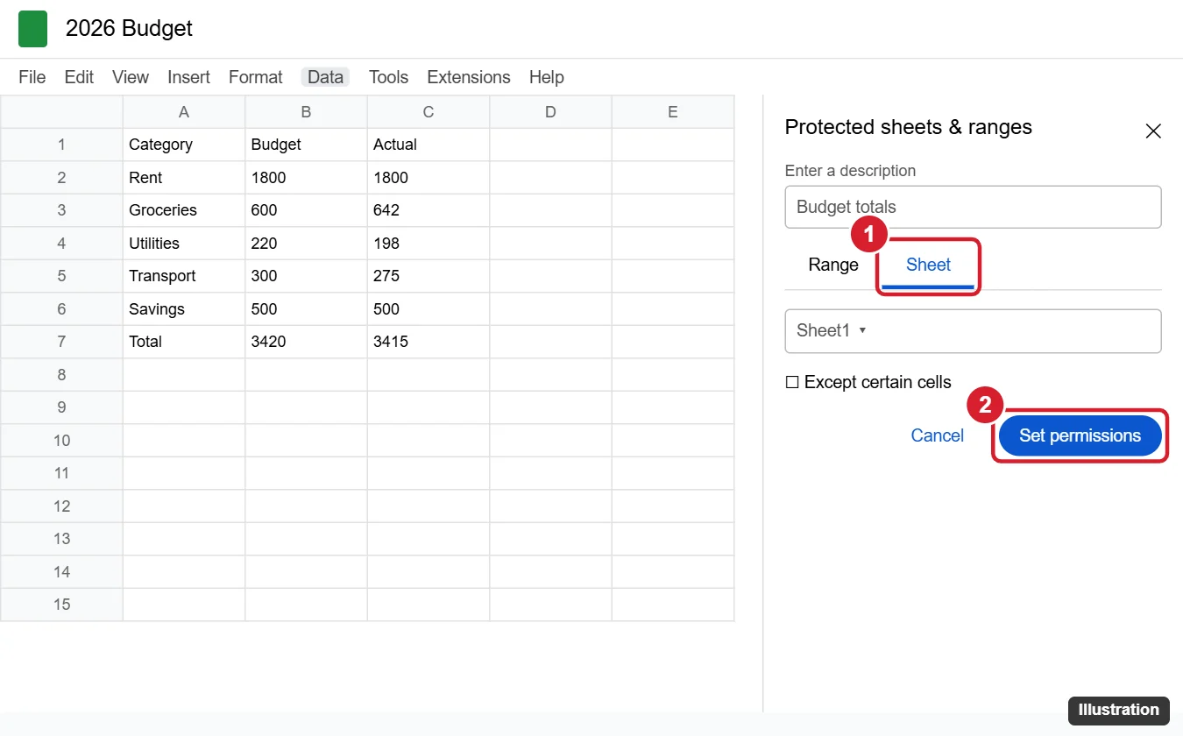This screenshot has width=1183, height=736.
Task: Click the Transport cell
Action: (184, 276)
